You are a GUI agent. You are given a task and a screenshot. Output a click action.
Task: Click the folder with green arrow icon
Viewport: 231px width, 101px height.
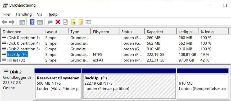[73, 22]
